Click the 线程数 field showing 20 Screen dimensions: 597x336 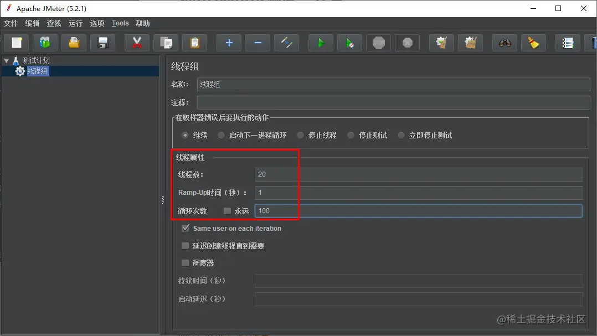click(419, 174)
